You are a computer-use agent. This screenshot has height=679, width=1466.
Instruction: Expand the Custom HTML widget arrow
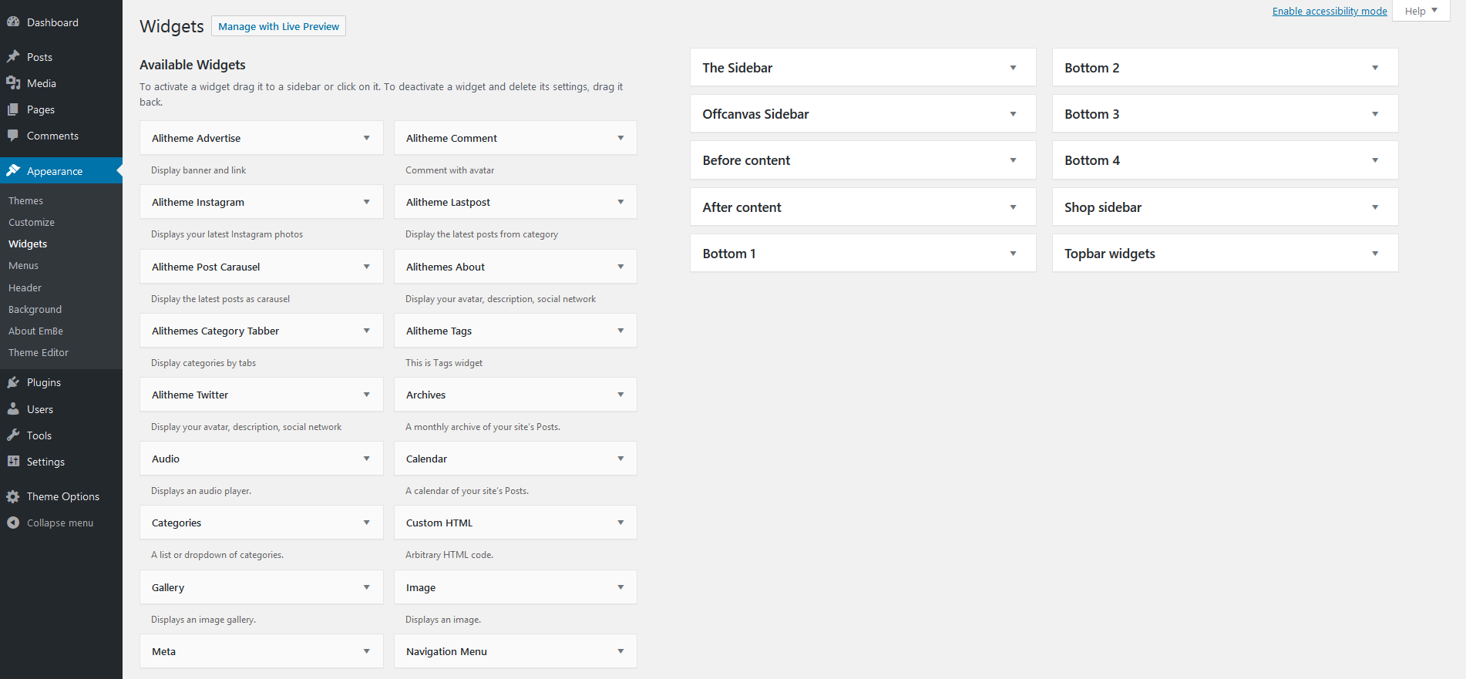click(621, 523)
